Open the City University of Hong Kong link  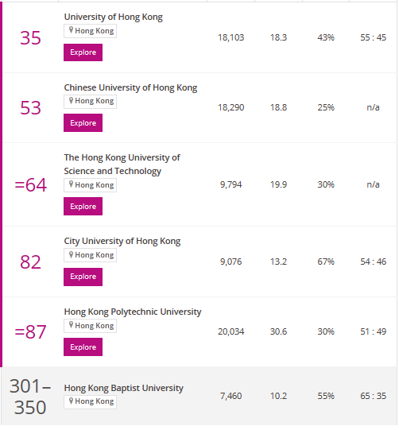coord(122,242)
